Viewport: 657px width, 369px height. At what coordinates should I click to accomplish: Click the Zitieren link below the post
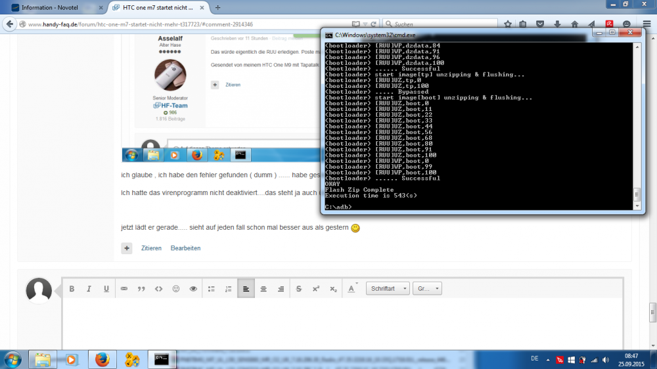[151, 248]
